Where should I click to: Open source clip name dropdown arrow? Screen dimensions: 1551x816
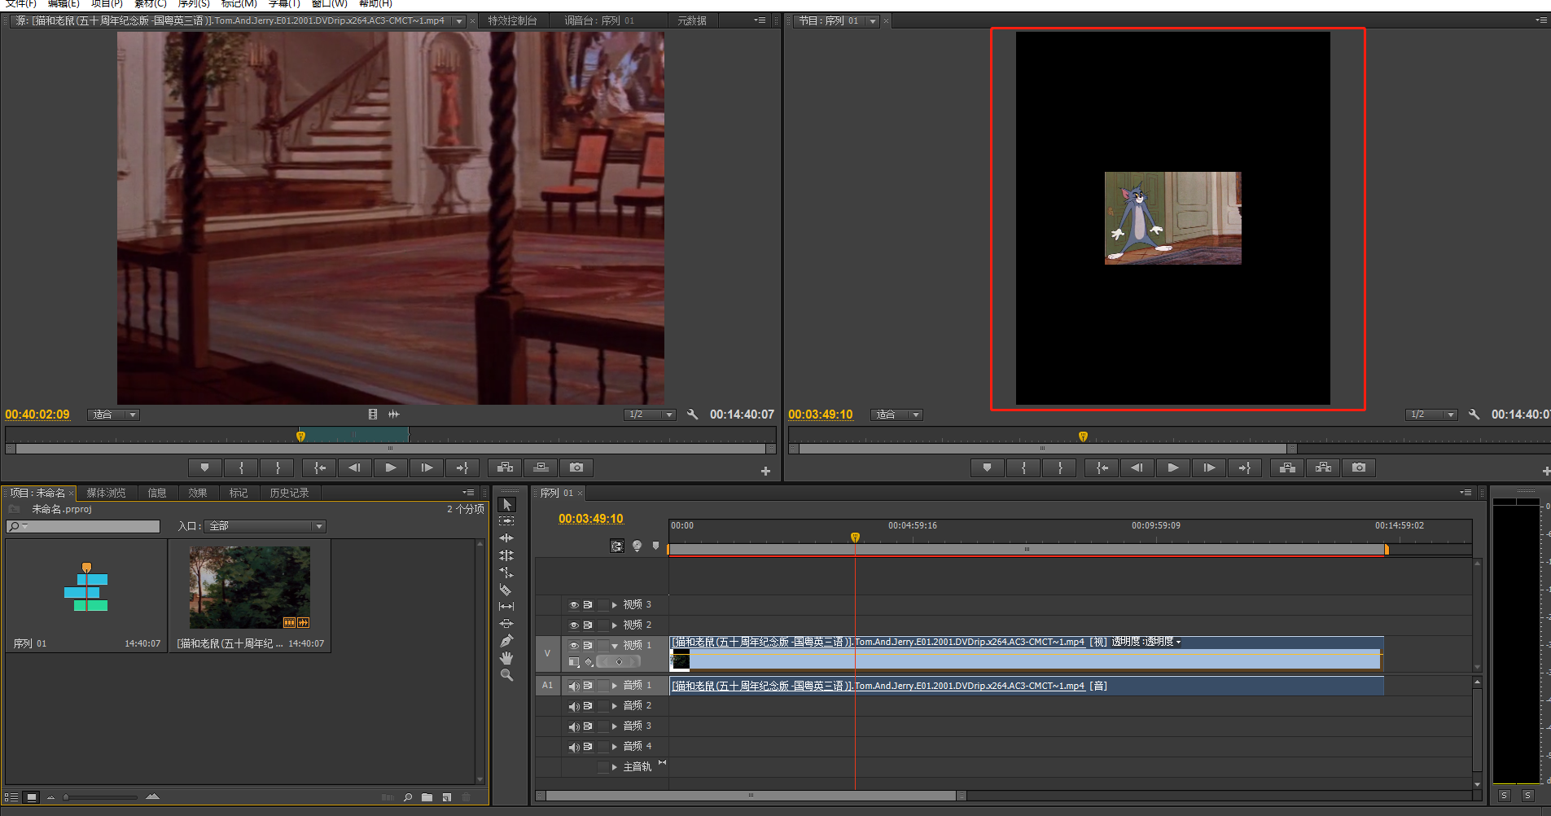click(459, 21)
